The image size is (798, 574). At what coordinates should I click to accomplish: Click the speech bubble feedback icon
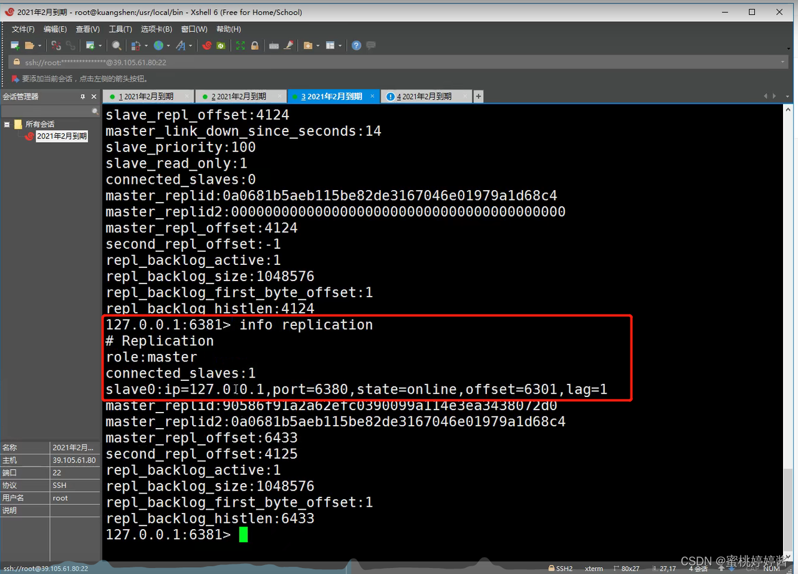pyautogui.click(x=371, y=45)
